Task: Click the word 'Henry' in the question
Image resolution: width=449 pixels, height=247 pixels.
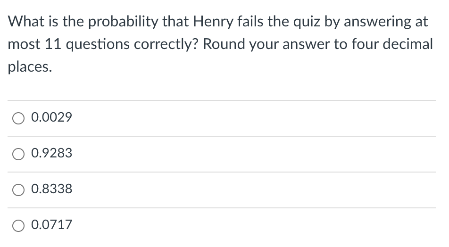Action: (x=213, y=22)
